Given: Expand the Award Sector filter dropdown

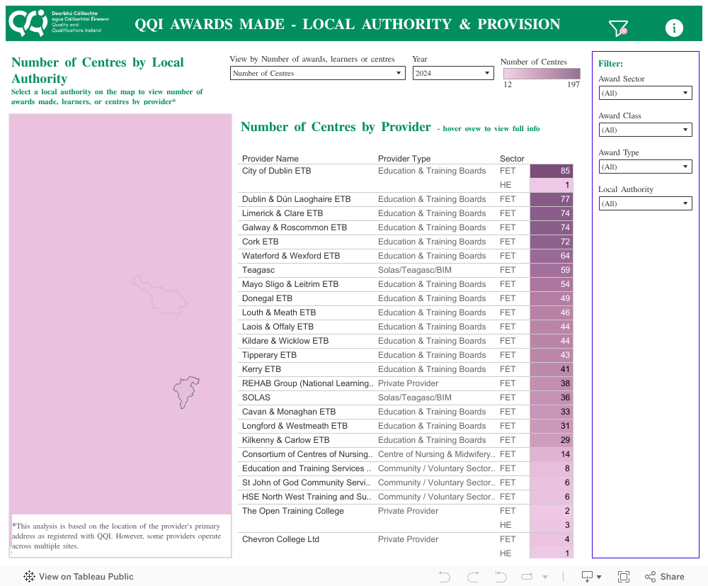Looking at the screenshot, I should (x=645, y=93).
